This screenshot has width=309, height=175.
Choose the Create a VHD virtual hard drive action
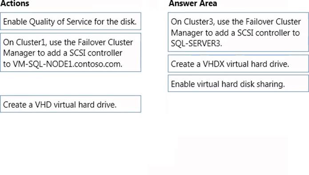click(x=71, y=104)
